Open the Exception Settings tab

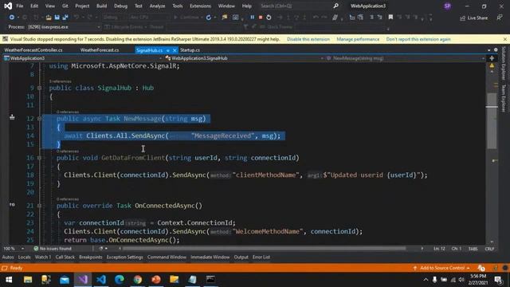(124, 257)
